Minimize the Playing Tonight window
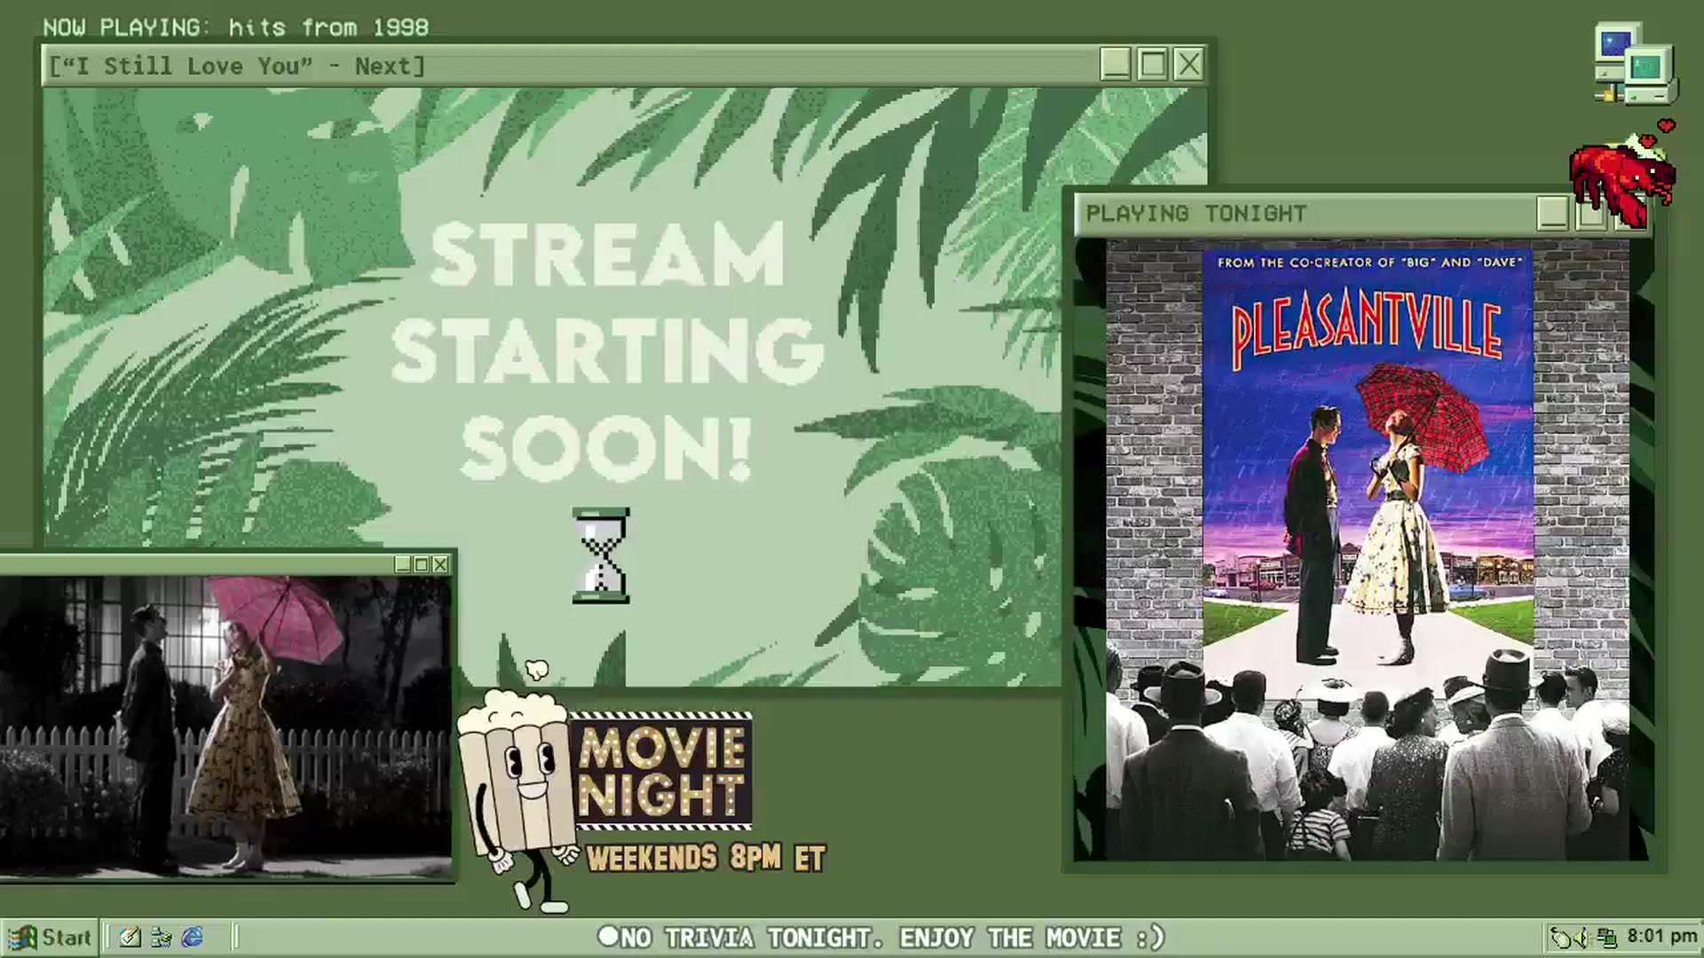The width and height of the screenshot is (1704, 958). pos(1552,214)
